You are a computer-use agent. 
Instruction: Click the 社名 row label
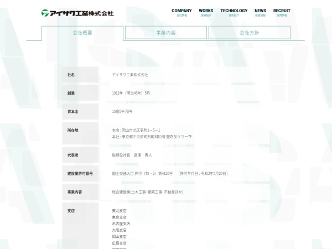pos(71,75)
